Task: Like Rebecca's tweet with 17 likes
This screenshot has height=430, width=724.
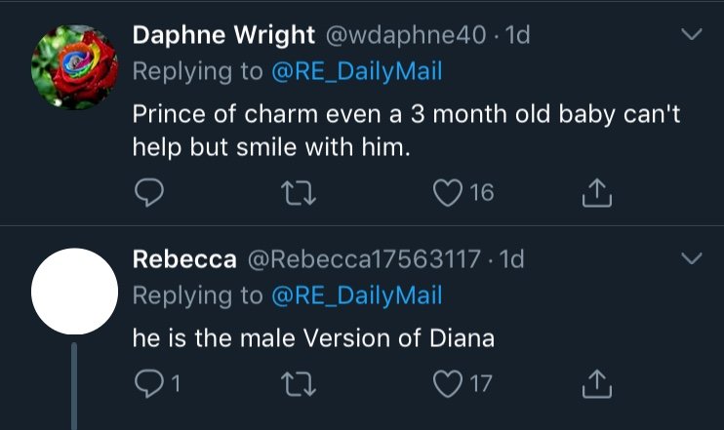Action: point(448,384)
